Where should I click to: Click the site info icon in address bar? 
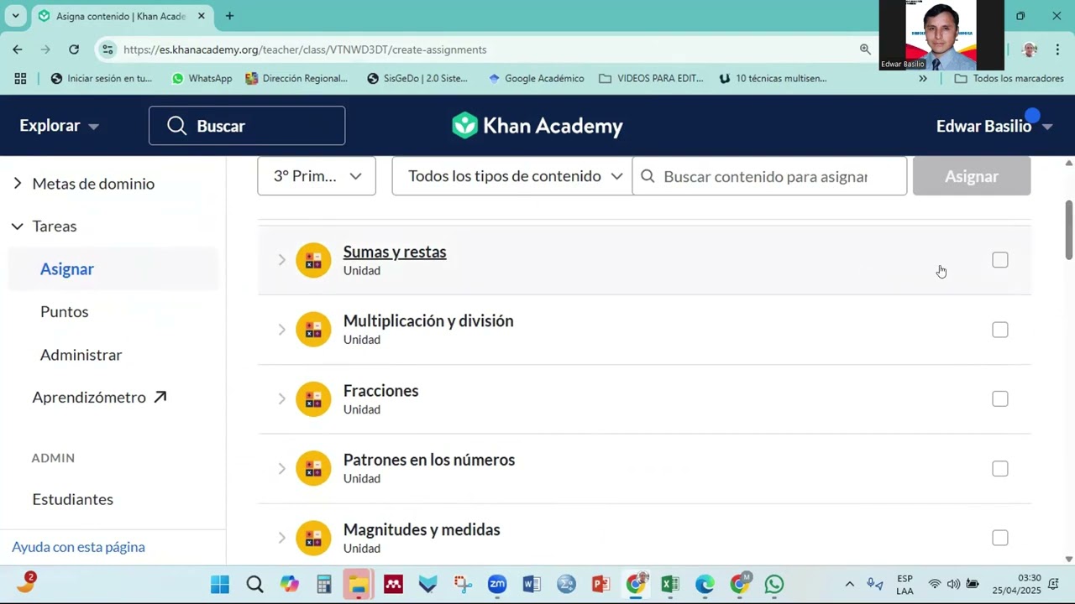tap(107, 49)
